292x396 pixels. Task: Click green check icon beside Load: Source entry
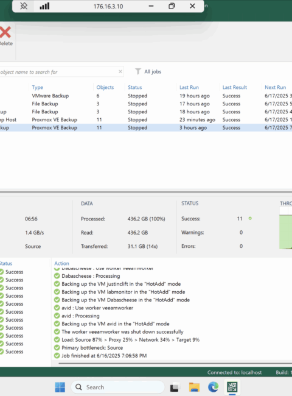[x=57, y=340]
